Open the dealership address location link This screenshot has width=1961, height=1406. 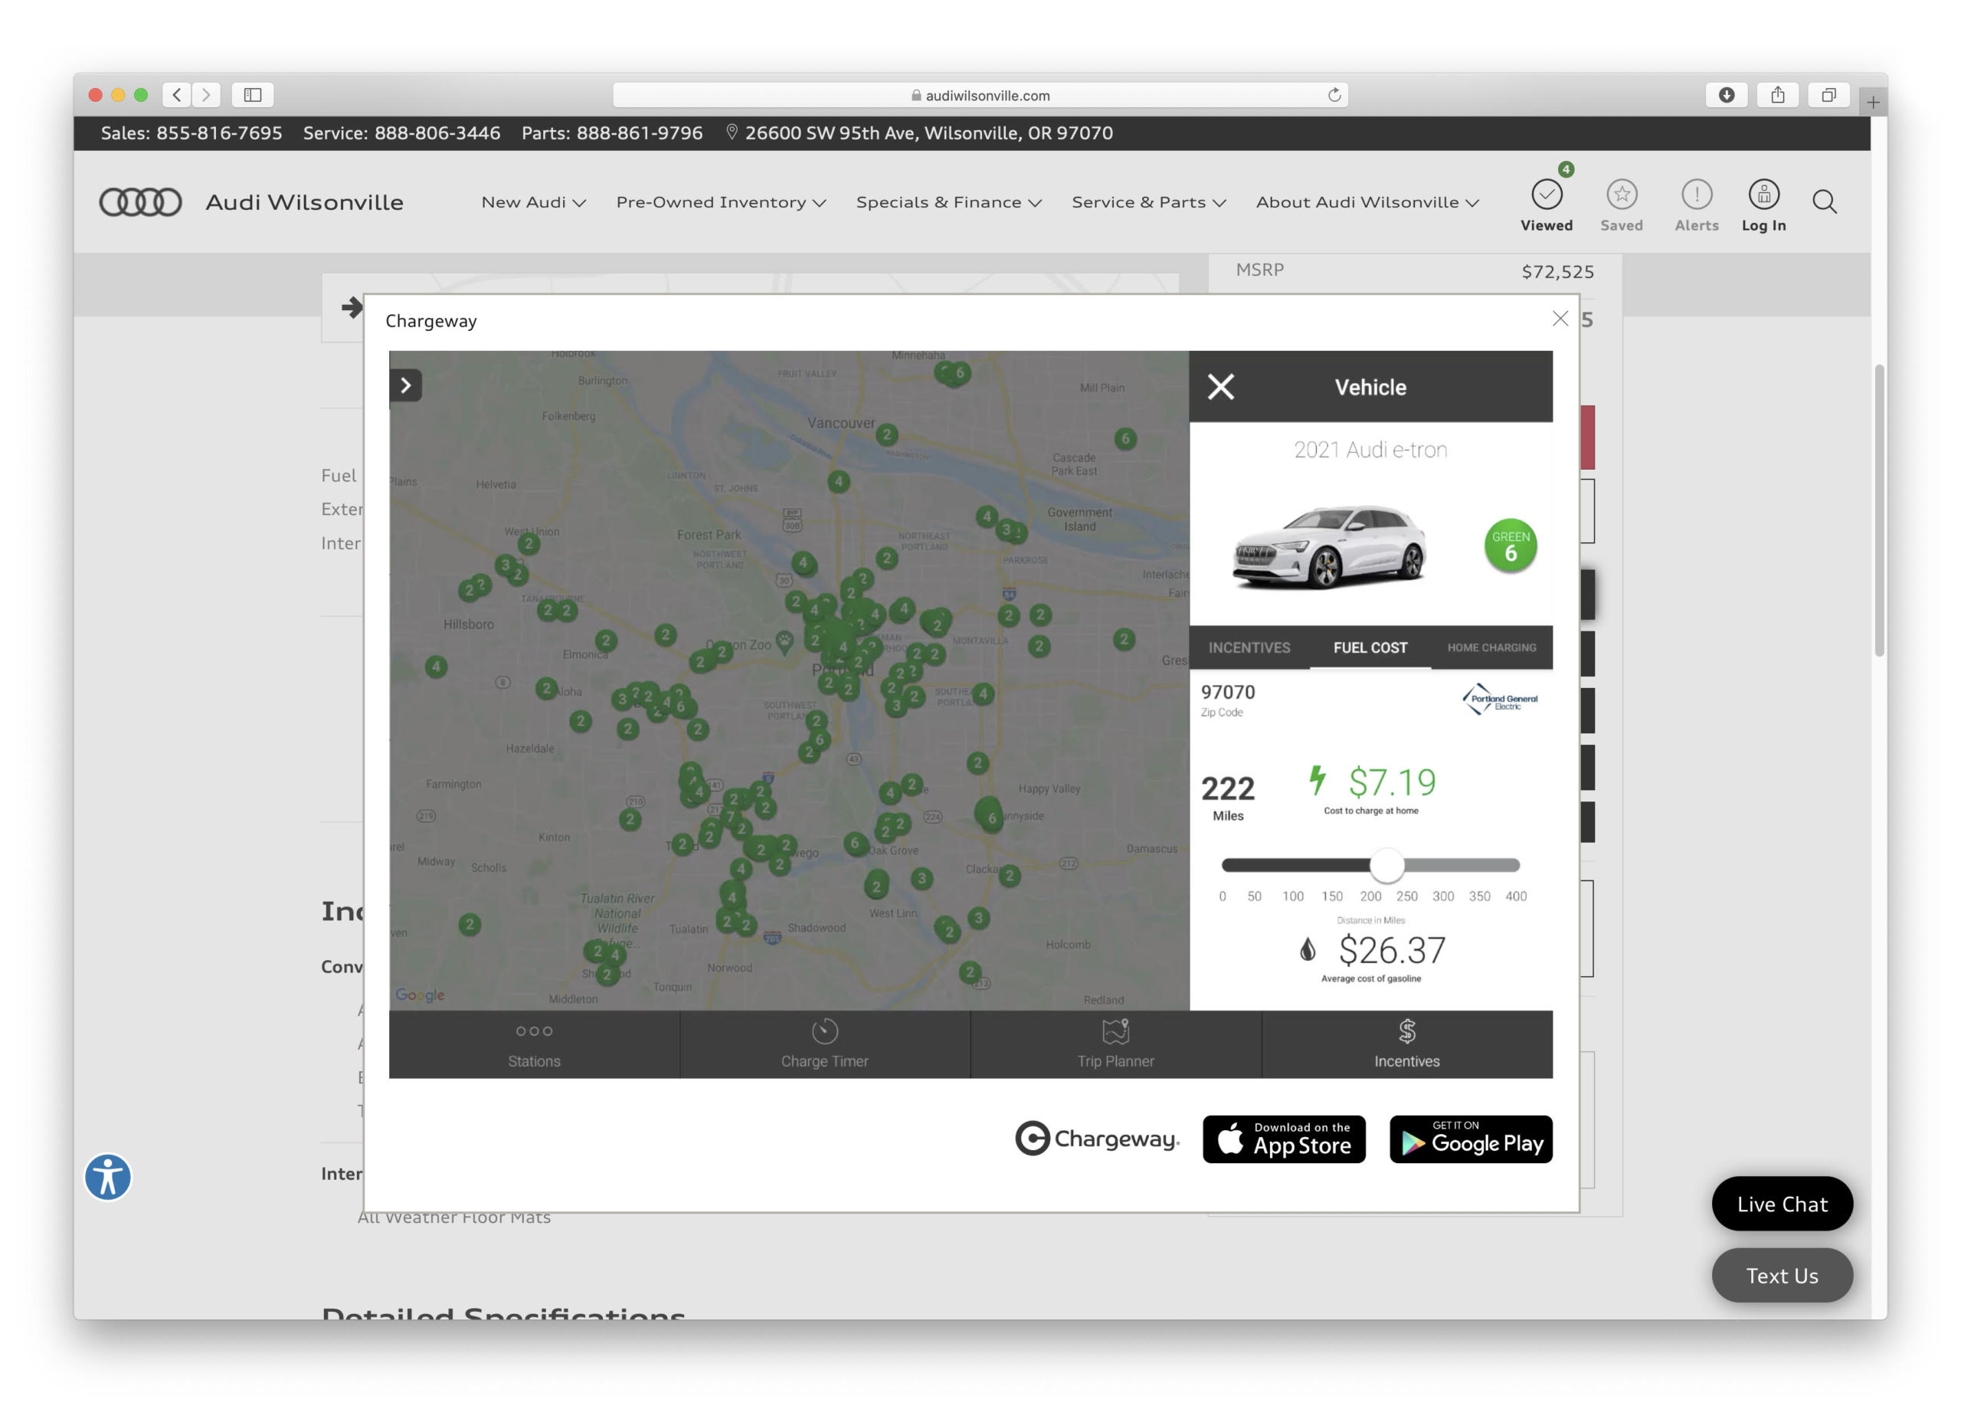[919, 133]
